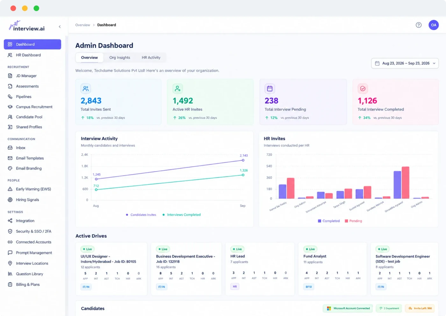Click the Early Warning triangle icon
Viewport: 446px width, 316px height.
point(10,189)
